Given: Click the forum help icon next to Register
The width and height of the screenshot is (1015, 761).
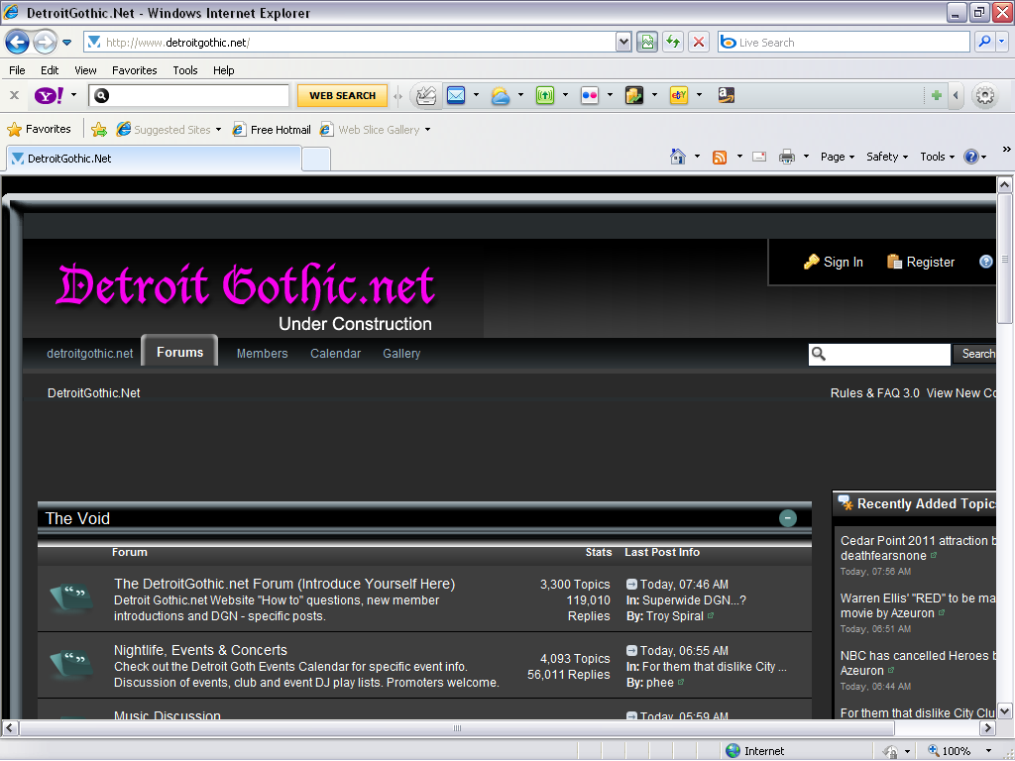Looking at the screenshot, I should point(986,262).
